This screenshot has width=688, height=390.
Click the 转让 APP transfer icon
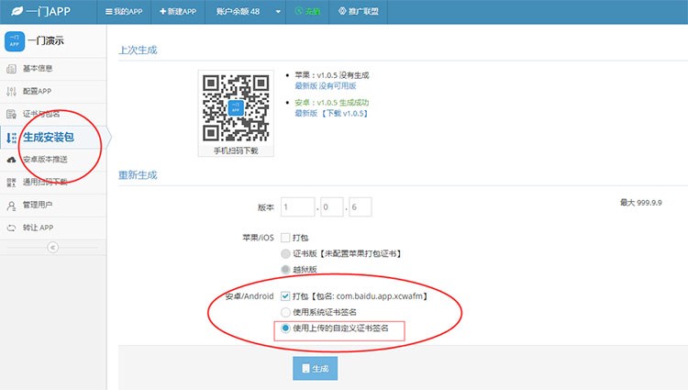pyautogui.click(x=11, y=228)
